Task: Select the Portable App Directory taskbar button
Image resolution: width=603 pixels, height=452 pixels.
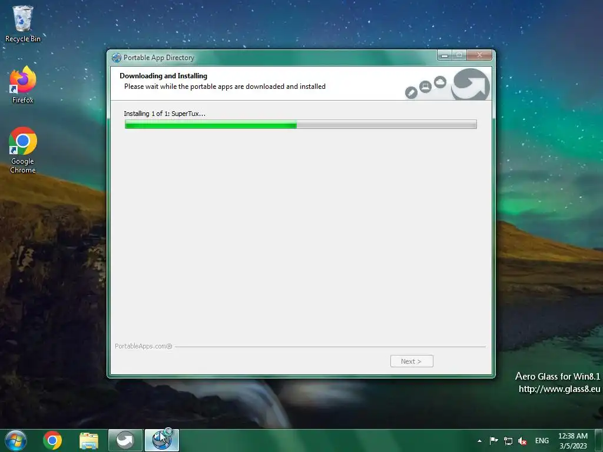Action: pos(162,440)
